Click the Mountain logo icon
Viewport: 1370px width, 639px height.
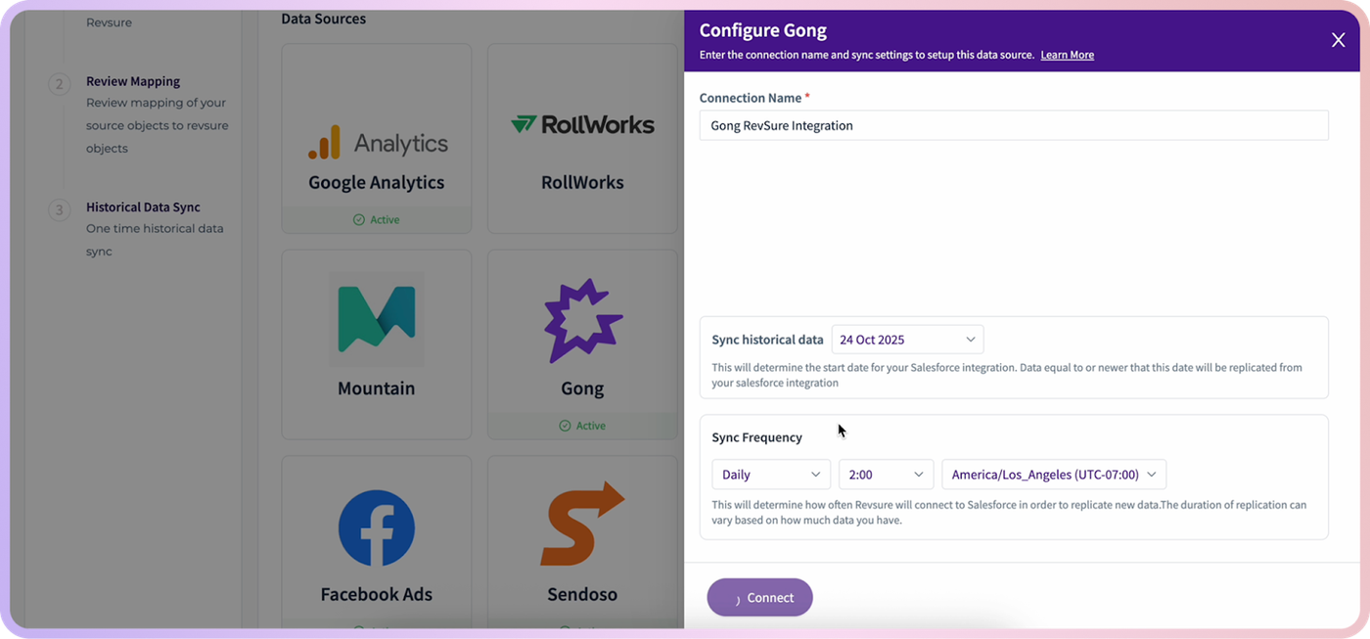[377, 319]
